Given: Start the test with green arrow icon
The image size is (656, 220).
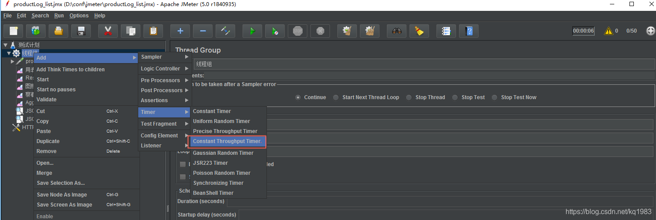Looking at the screenshot, I should pyautogui.click(x=253, y=31).
